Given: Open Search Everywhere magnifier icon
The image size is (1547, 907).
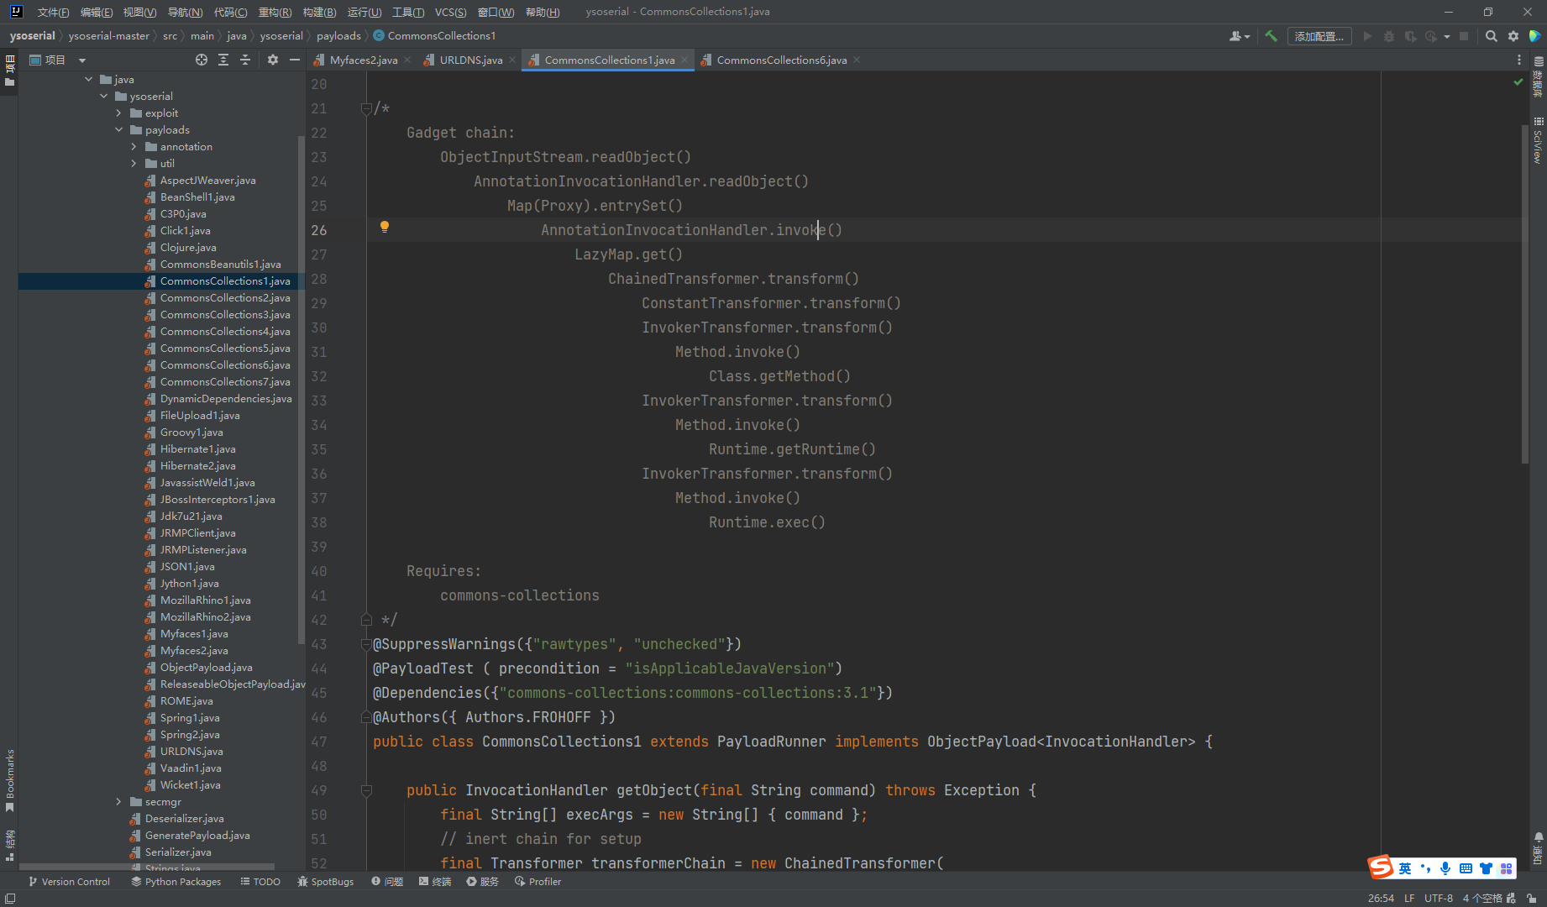Looking at the screenshot, I should pos(1492,36).
